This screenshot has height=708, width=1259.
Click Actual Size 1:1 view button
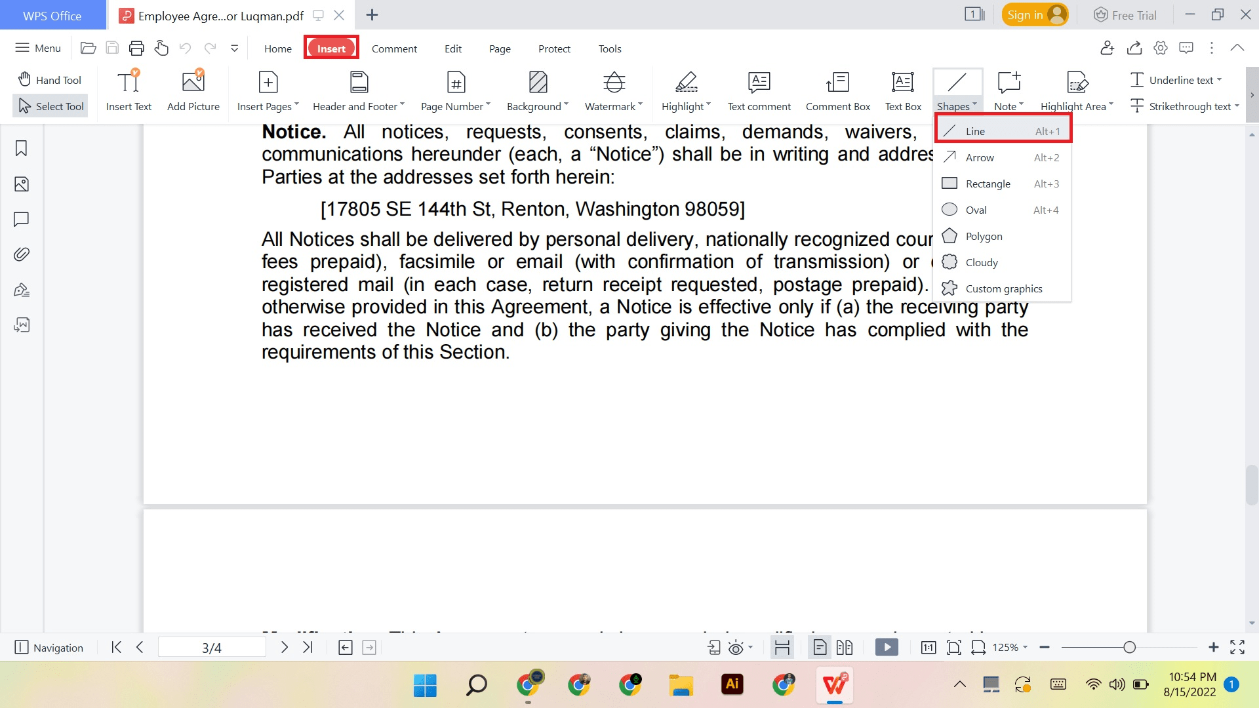click(929, 647)
